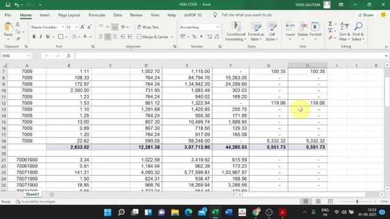Expand the Merge & Center dropdown arrow

coord(172,37)
